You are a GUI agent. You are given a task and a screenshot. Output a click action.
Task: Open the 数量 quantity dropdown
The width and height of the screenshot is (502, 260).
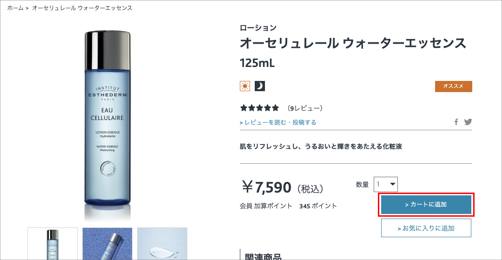(386, 184)
